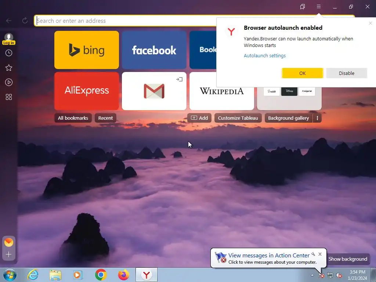Add a sidebar app with plus icon
Image resolution: width=376 pixels, height=282 pixels.
click(9, 254)
